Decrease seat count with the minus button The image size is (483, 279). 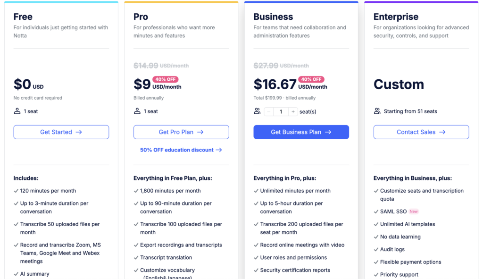pos(268,111)
